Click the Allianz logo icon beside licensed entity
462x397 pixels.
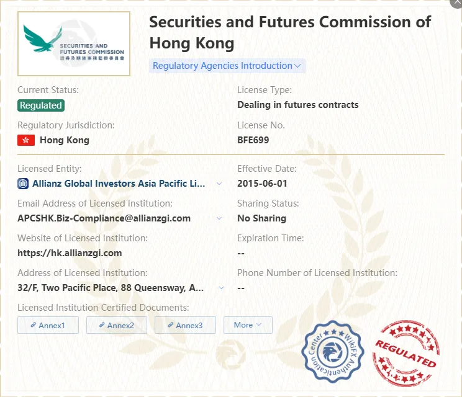point(23,184)
